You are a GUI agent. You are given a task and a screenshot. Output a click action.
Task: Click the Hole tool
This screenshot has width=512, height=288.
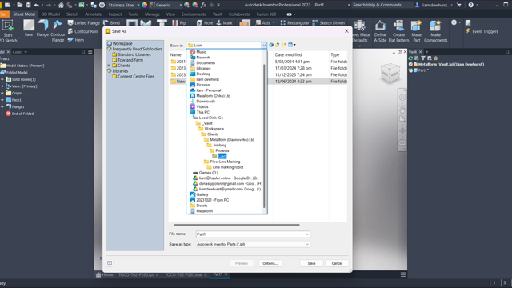(x=205, y=23)
